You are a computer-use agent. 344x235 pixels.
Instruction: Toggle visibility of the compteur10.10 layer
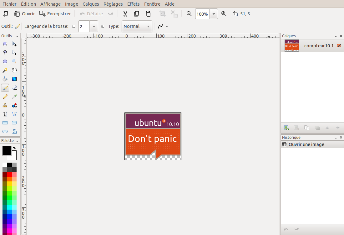(x=339, y=45)
